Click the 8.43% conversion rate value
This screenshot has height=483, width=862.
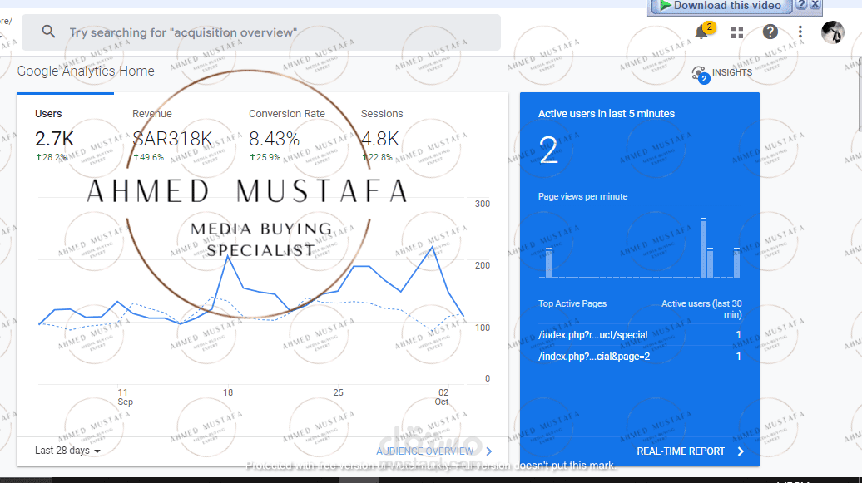tap(274, 139)
